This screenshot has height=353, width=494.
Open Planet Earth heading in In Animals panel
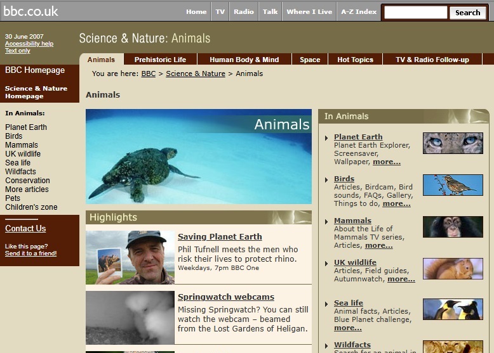358,137
